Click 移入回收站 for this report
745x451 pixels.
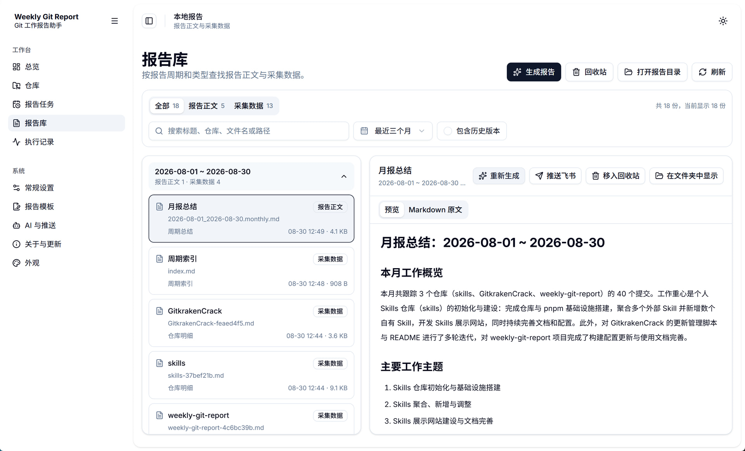click(615, 176)
